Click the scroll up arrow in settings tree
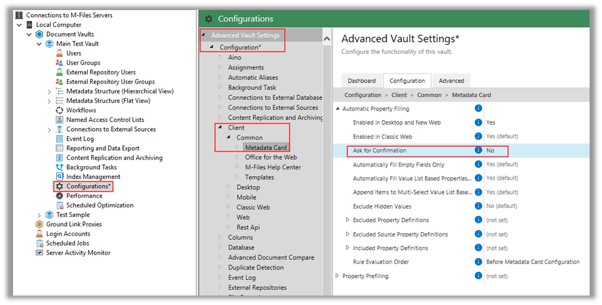This screenshot has width=602, height=305. tap(327, 38)
